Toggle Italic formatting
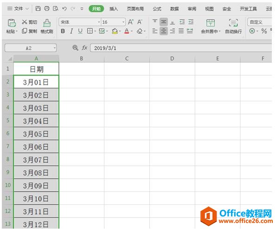 (x=71, y=31)
